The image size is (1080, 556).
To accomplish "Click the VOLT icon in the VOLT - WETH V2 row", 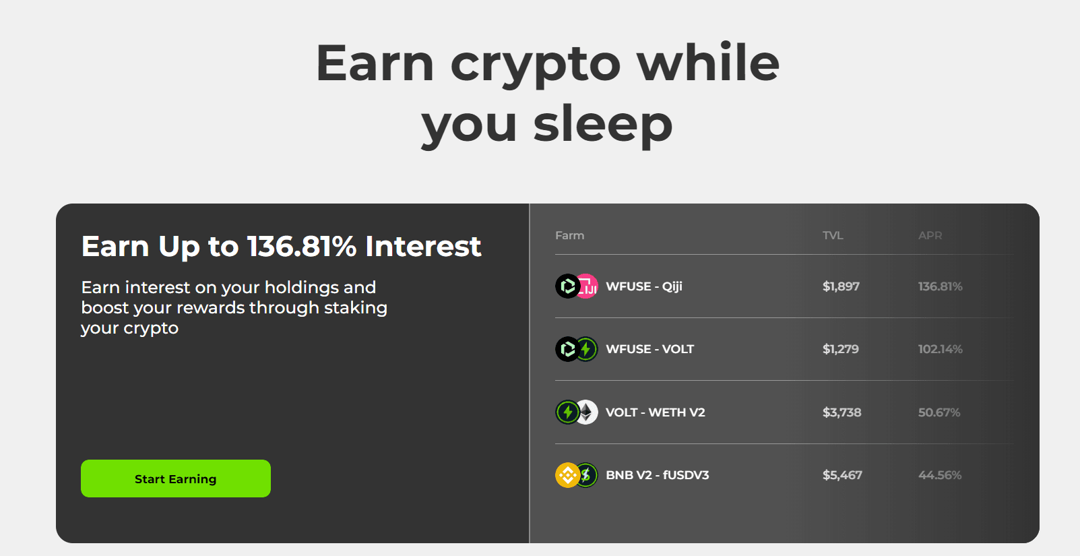I will point(567,412).
